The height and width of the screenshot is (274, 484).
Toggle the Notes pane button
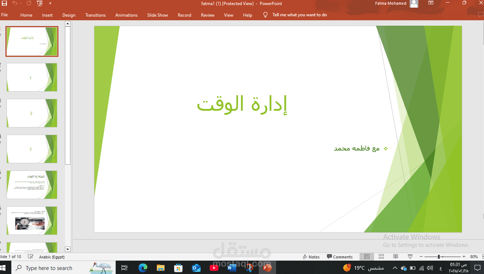(311, 257)
